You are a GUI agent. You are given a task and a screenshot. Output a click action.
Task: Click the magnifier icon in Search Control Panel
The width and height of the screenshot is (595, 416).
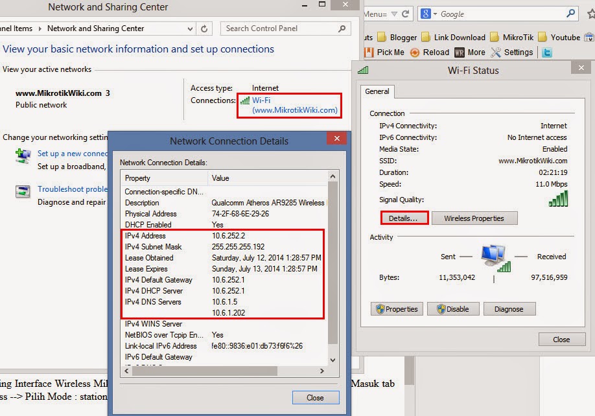[x=342, y=29]
